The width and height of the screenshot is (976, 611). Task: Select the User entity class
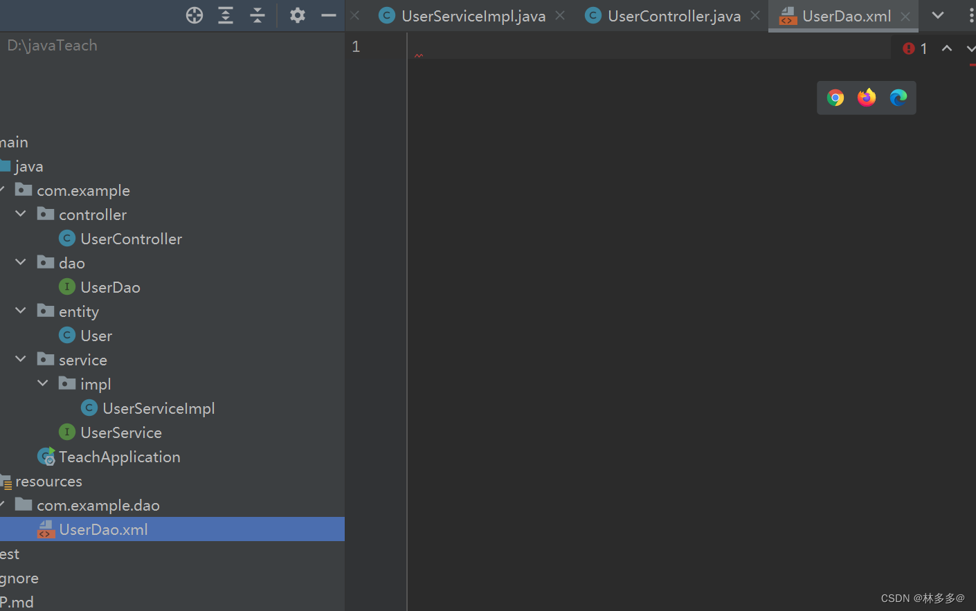pyautogui.click(x=96, y=335)
